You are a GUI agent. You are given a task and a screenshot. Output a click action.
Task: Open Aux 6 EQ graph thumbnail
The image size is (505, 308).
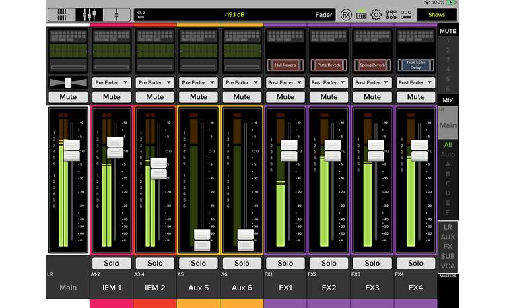click(242, 51)
